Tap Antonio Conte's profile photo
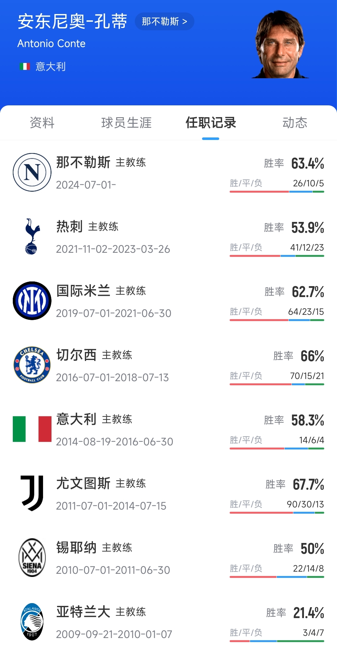This screenshot has height=648, width=337. [x=280, y=45]
